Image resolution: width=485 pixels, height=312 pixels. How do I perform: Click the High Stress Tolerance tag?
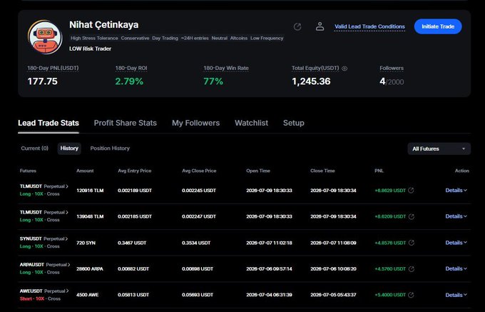click(x=94, y=38)
